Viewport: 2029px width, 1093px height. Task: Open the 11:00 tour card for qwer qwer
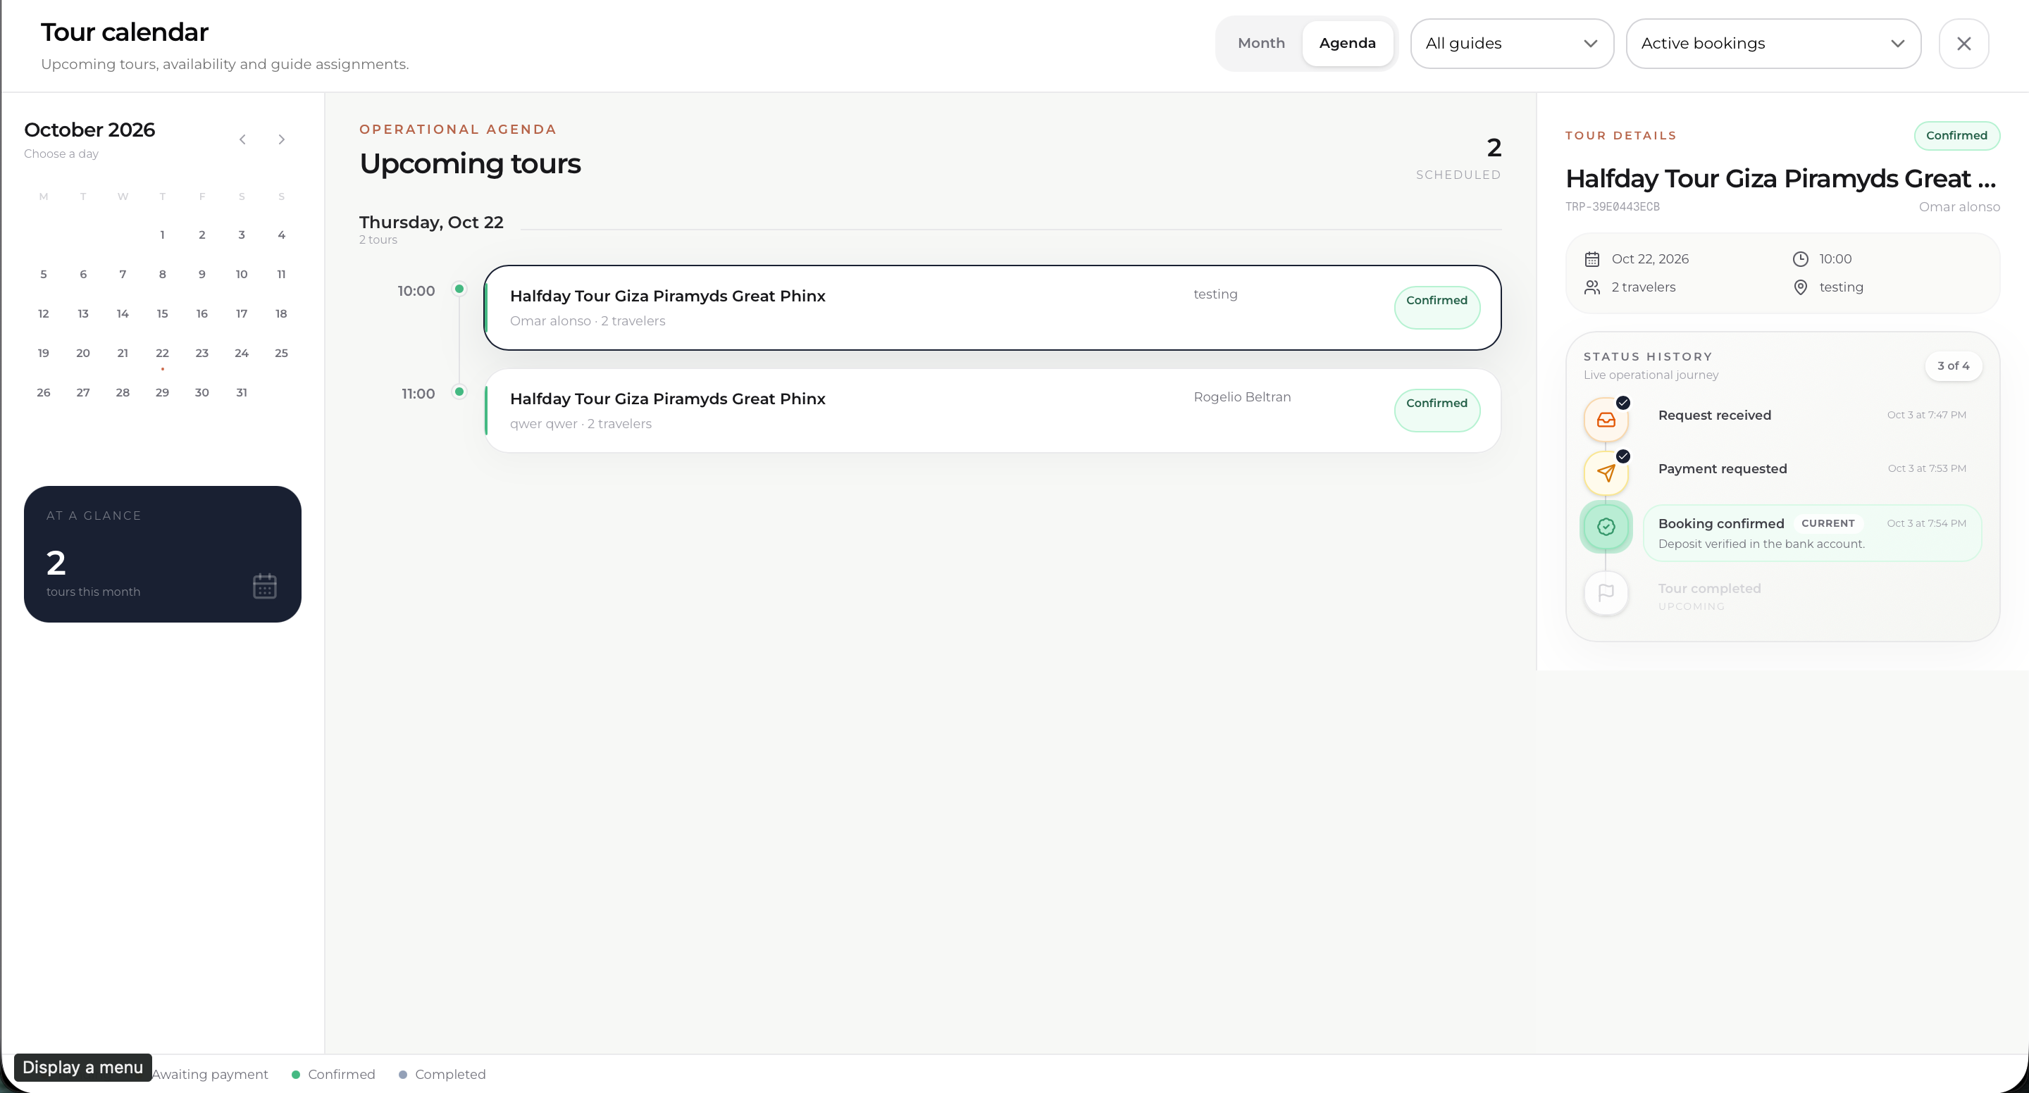click(x=992, y=411)
